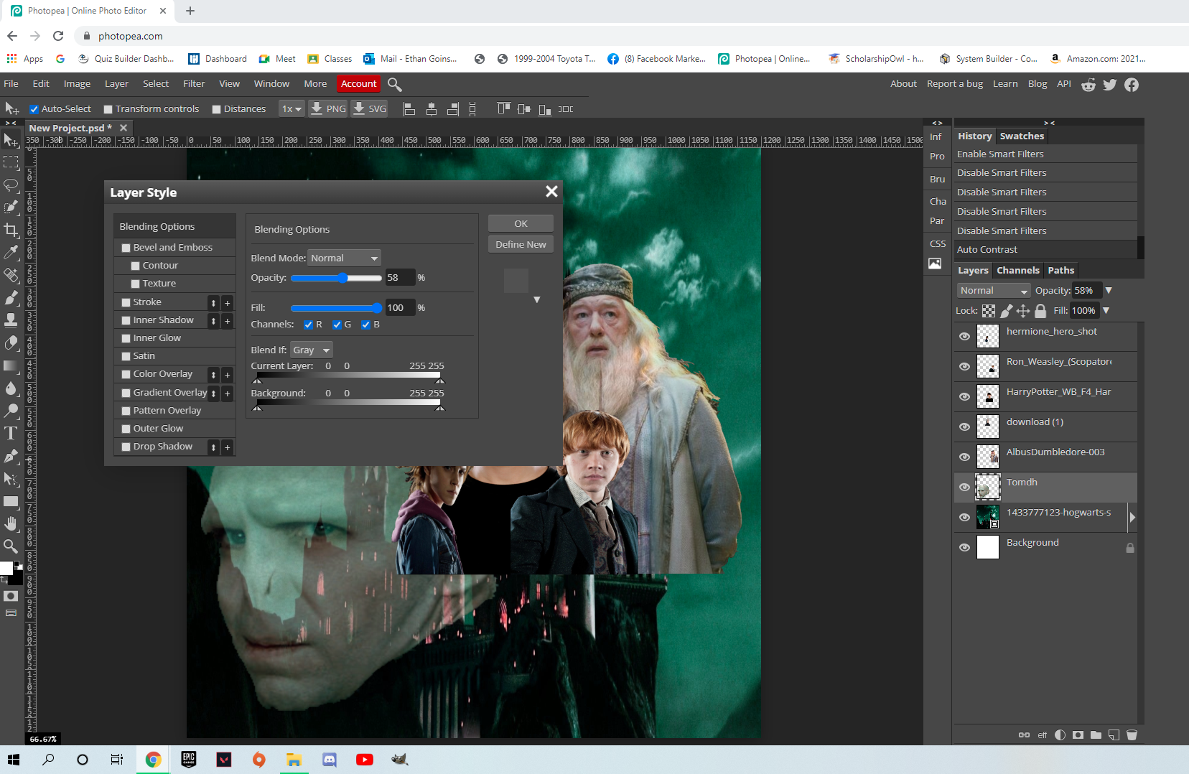Screen dimensions: 1189x774
Task: Create new folder in Layers panel
Action: tap(1096, 735)
